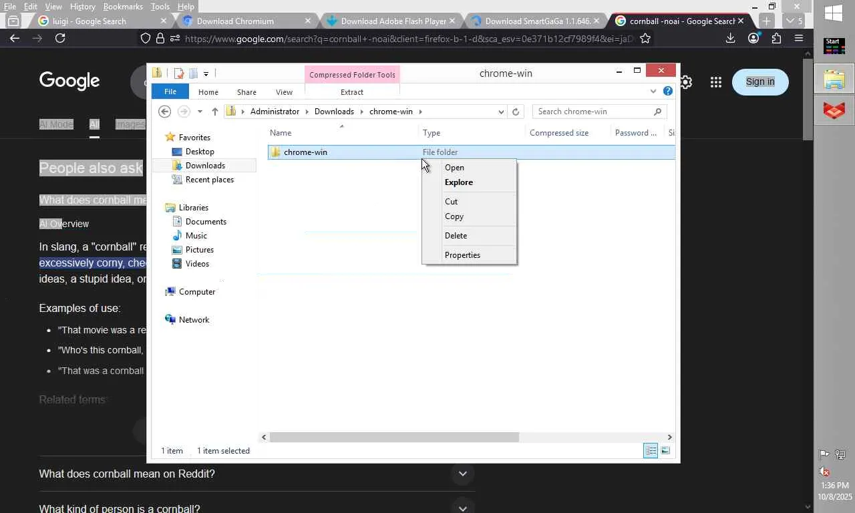
Task: Open the Firefox History menu
Action: [x=82, y=7]
